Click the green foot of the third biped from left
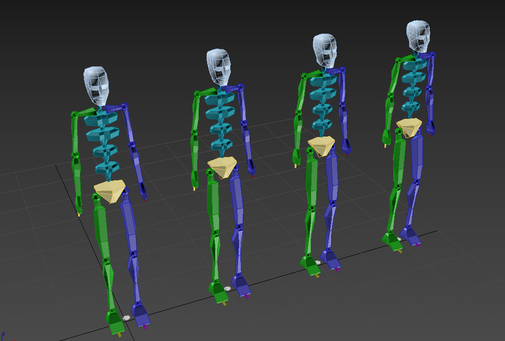The width and height of the screenshot is (505, 341). (310, 265)
